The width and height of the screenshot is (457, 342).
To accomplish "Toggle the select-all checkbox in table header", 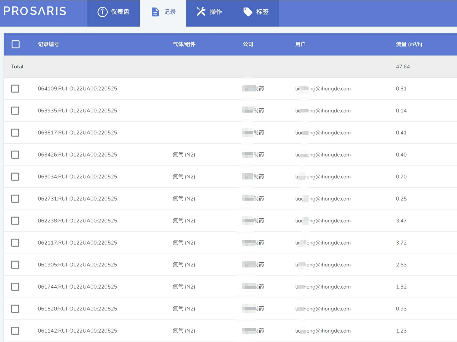I will [x=15, y=44].
